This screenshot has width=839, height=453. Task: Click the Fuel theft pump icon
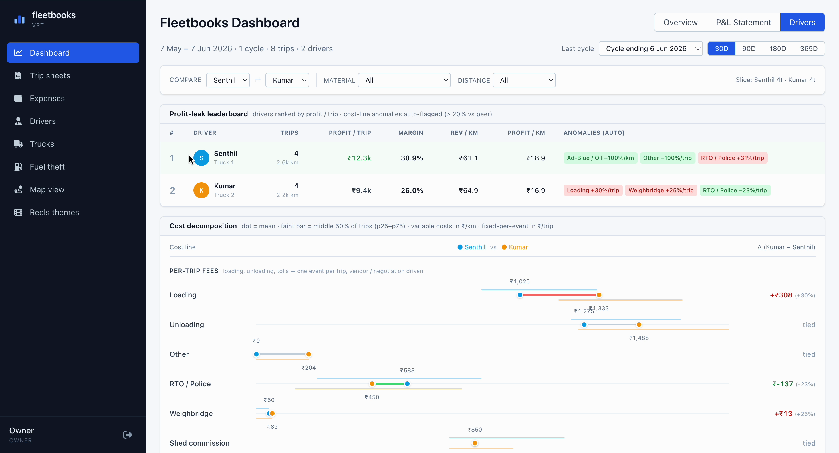18,166
